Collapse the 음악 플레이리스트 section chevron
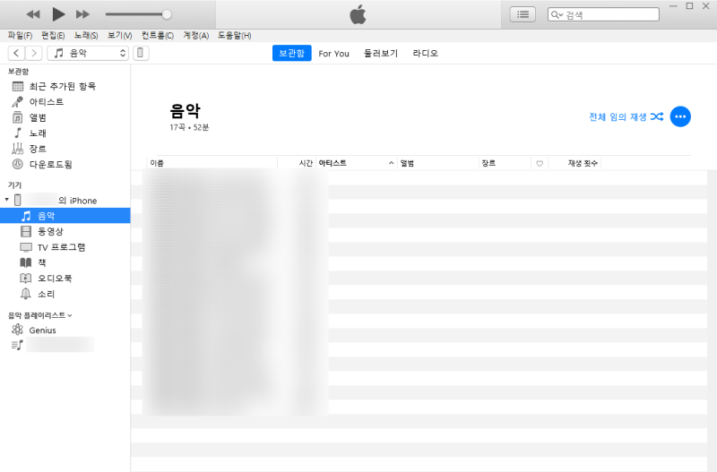Screen dimensions: 717x472 (70, 315)
